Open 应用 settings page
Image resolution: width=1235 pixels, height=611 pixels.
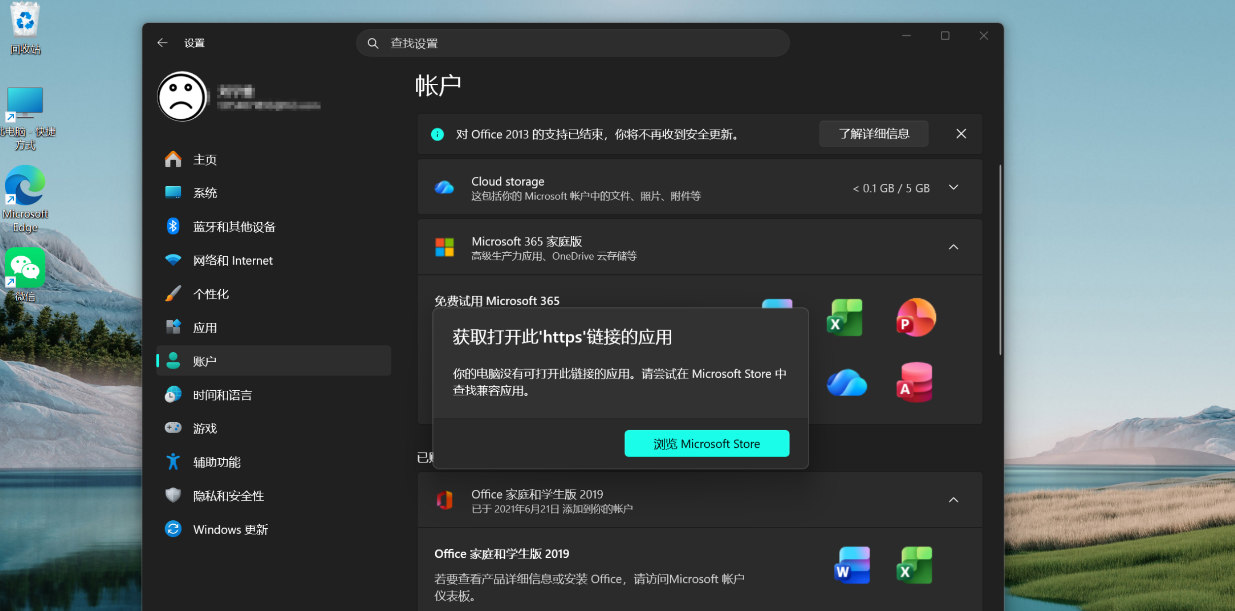[274, 327]
